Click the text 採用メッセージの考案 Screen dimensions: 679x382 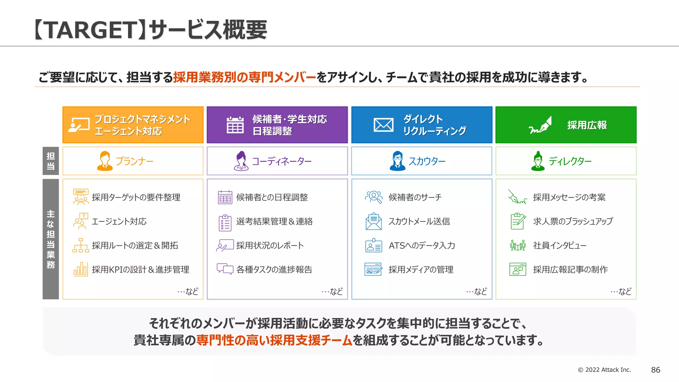point(569,197)
